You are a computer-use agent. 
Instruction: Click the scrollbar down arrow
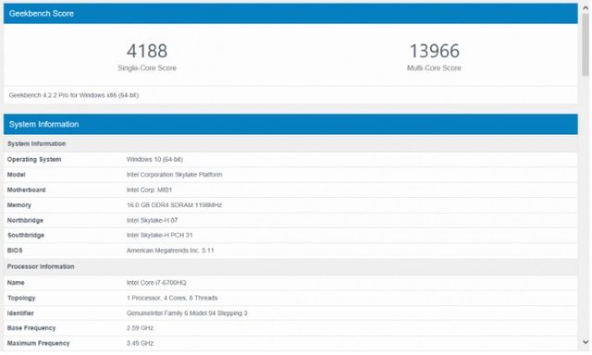click(x=586, y=343)
